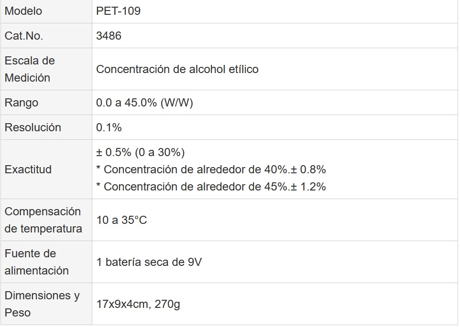This screenshot has width=460, height=327.
Task: Click the Cat.No. label cell
Action: pos(24,36)
